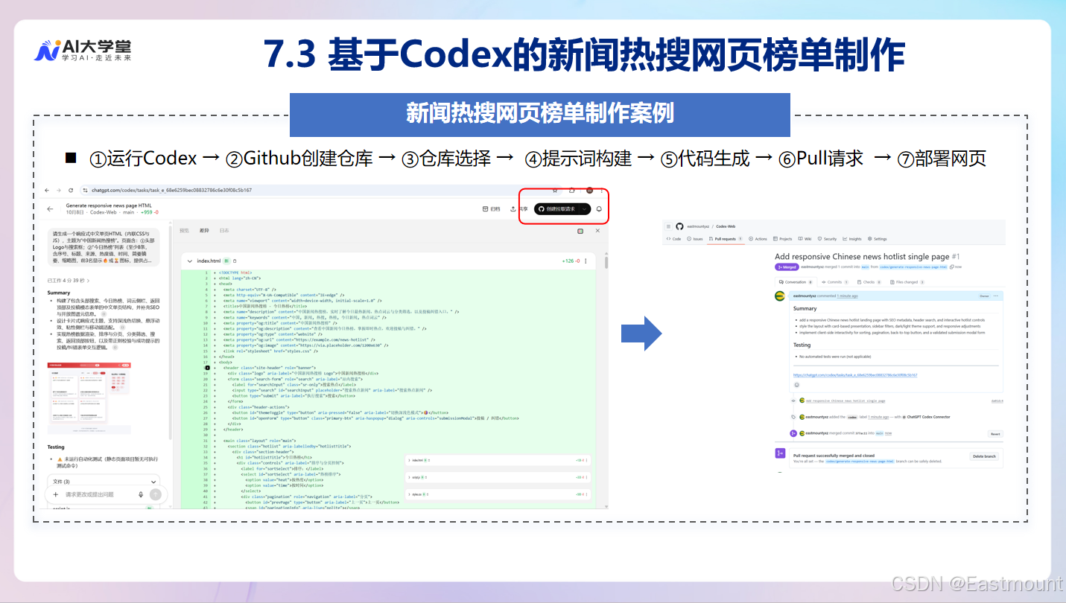Add emoji reaction smiley icon
This screenshot has height=603, width=1066.
click(x=797, y=385)
